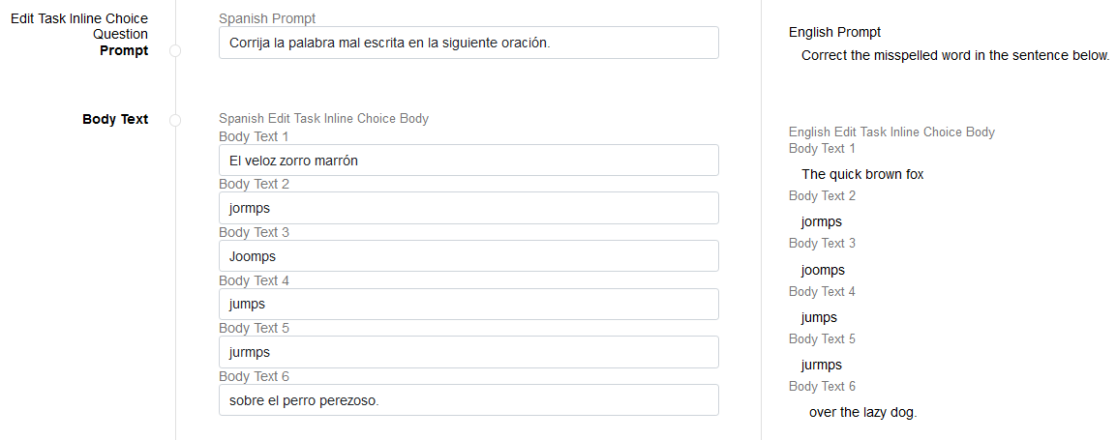The height and width of the screenshot is (440, 1117).
Task: Click the English Prompt heading
Action: point(834,33)
